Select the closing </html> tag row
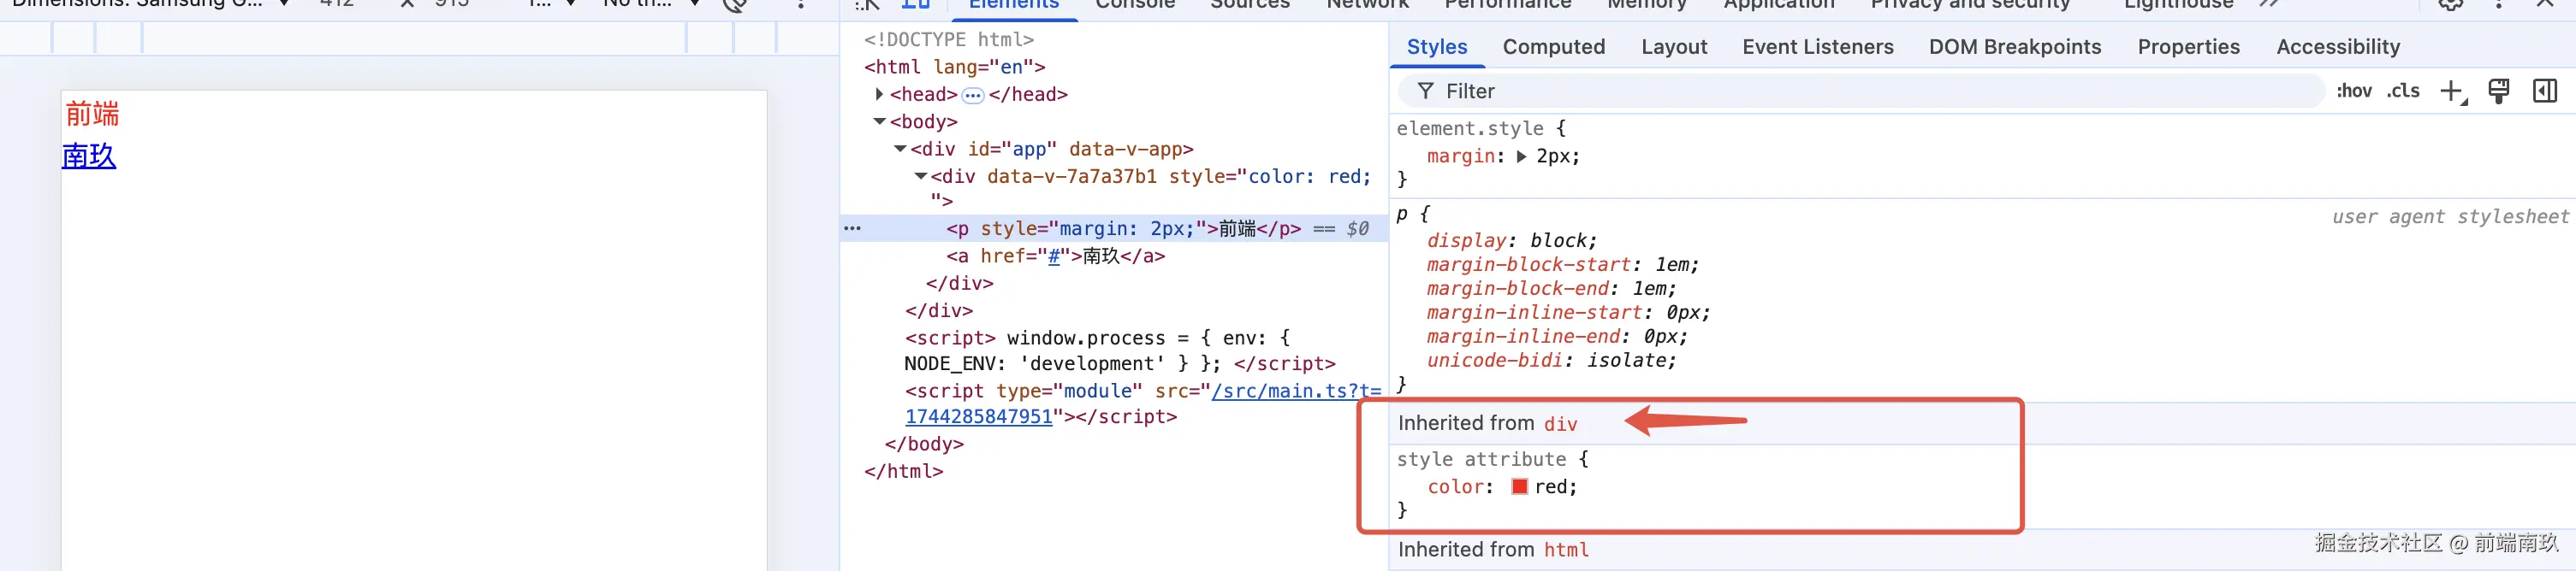The width and height of the screenshot is (2576, 571). point(903,471)
